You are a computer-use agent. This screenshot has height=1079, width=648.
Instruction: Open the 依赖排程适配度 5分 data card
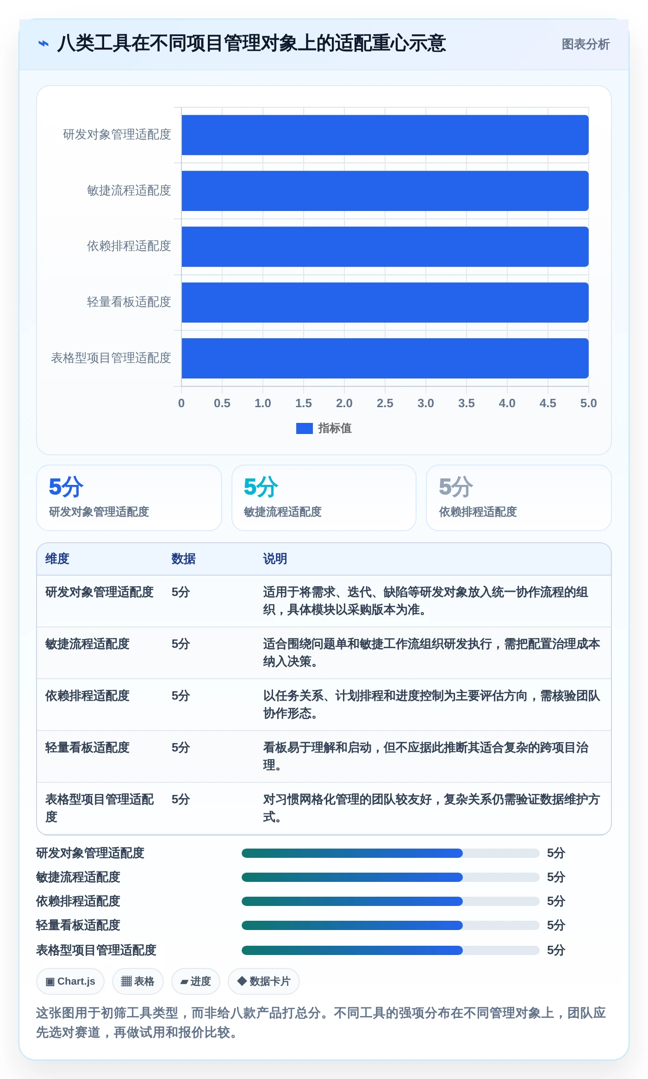tap(519, 498)
